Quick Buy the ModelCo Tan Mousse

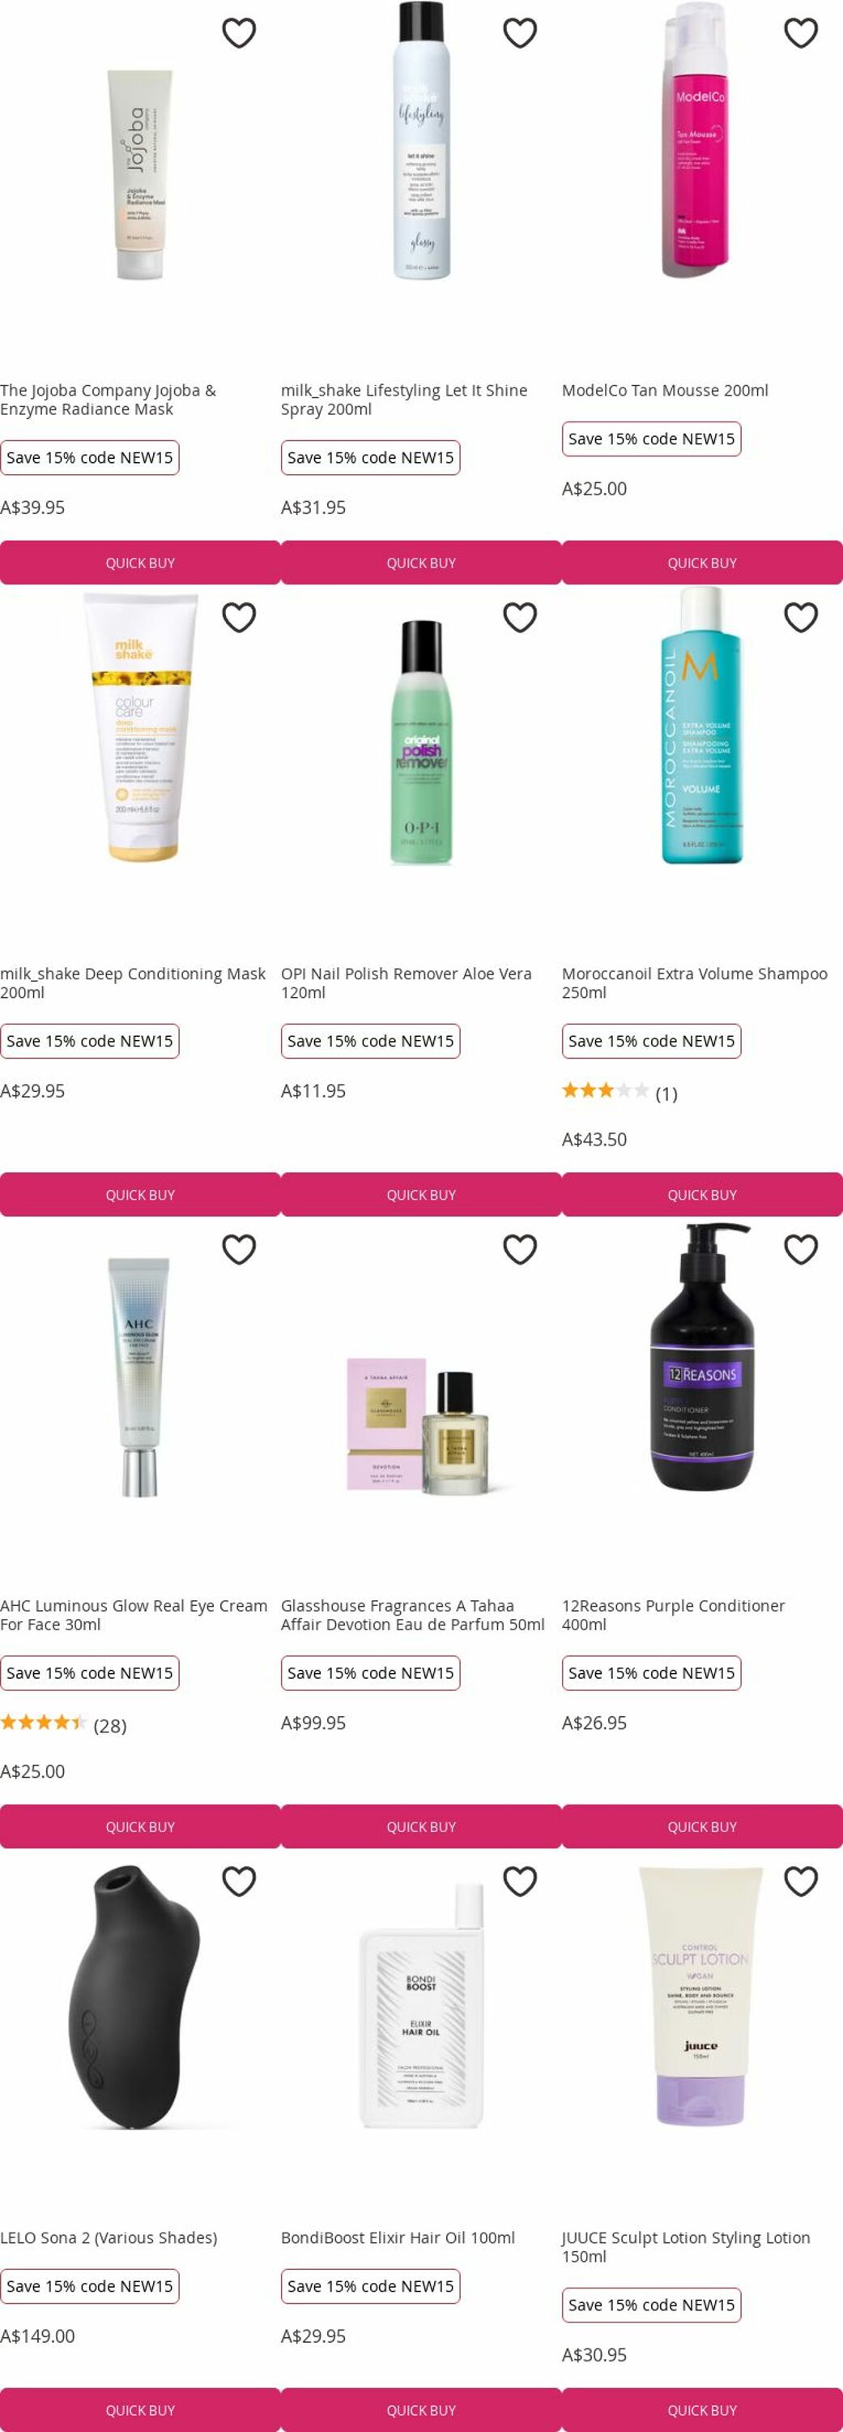point(703,563)
